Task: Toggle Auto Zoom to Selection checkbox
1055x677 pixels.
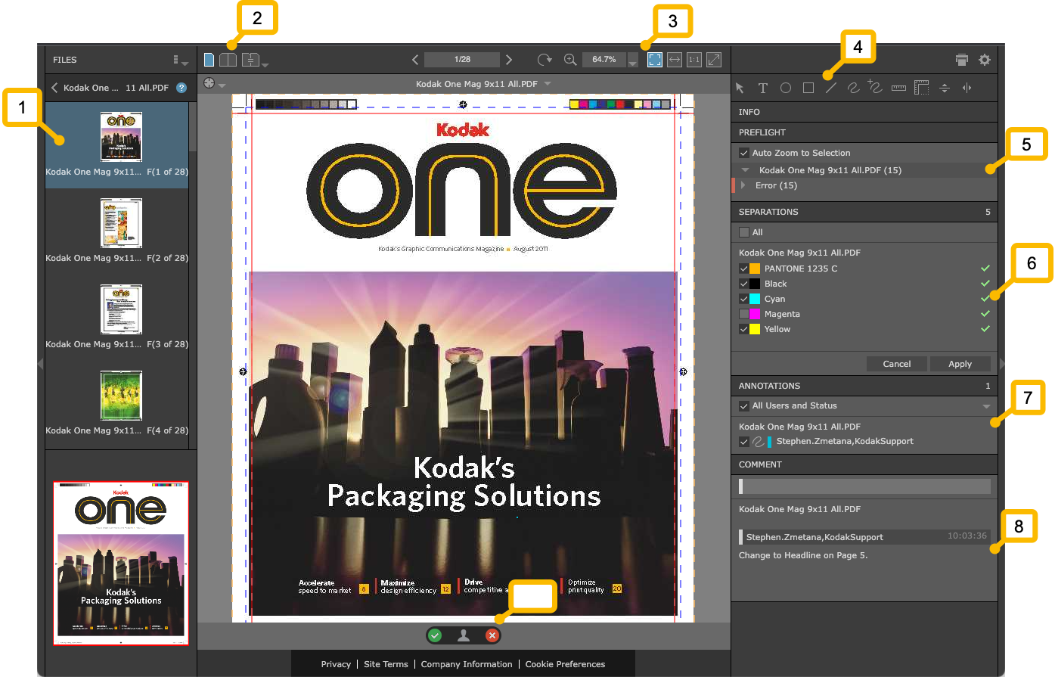Action: click(744, 153)
